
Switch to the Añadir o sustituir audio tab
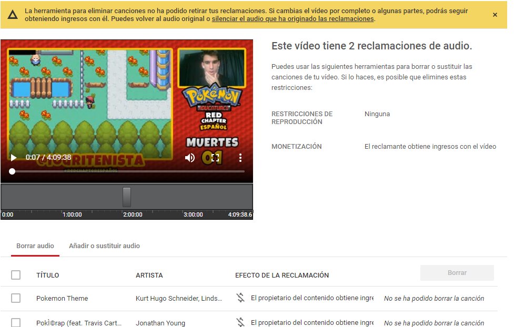(104, 246)
